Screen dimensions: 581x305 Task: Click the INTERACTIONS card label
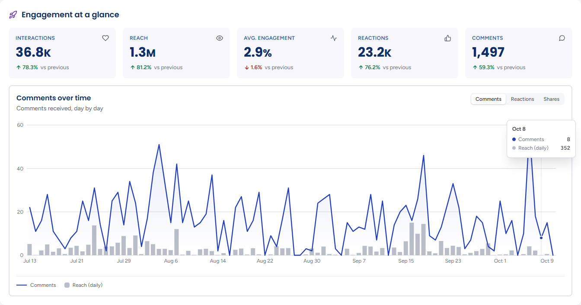35,38
